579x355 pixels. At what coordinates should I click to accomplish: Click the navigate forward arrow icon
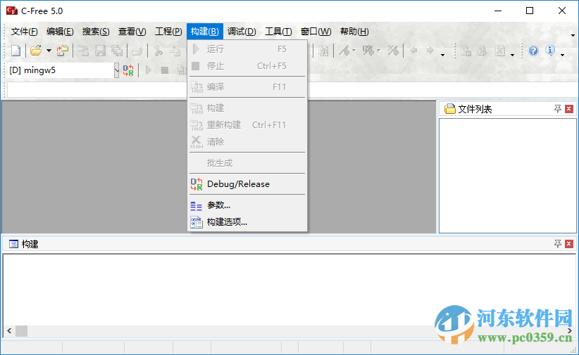tap(430, 51)
